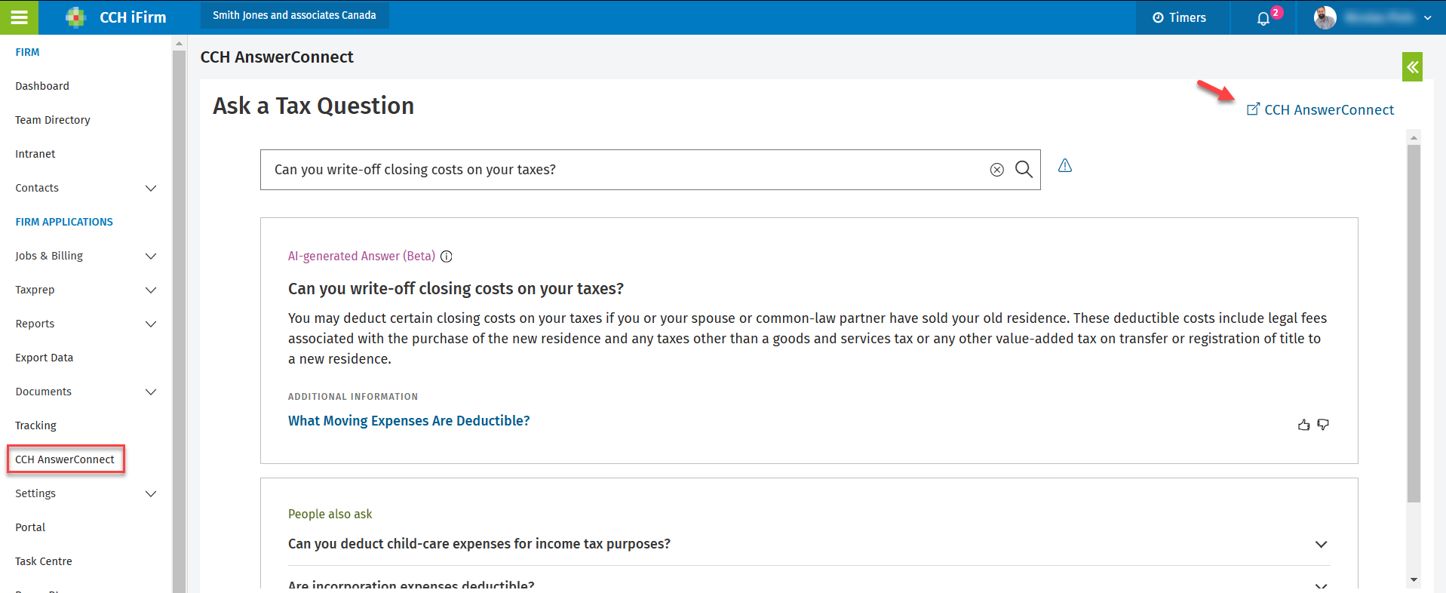The width and height of the screenshot is (1446, 593).
Task: Click the scroll-up arrow of content scrollbar
Action: pos(1414,137)
